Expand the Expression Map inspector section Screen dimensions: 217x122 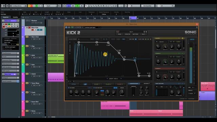pos(11,60)
